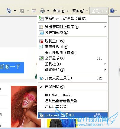Click the work offline icon
The image size is (120, 129).
pyautogui.click(x=41, y=41)
